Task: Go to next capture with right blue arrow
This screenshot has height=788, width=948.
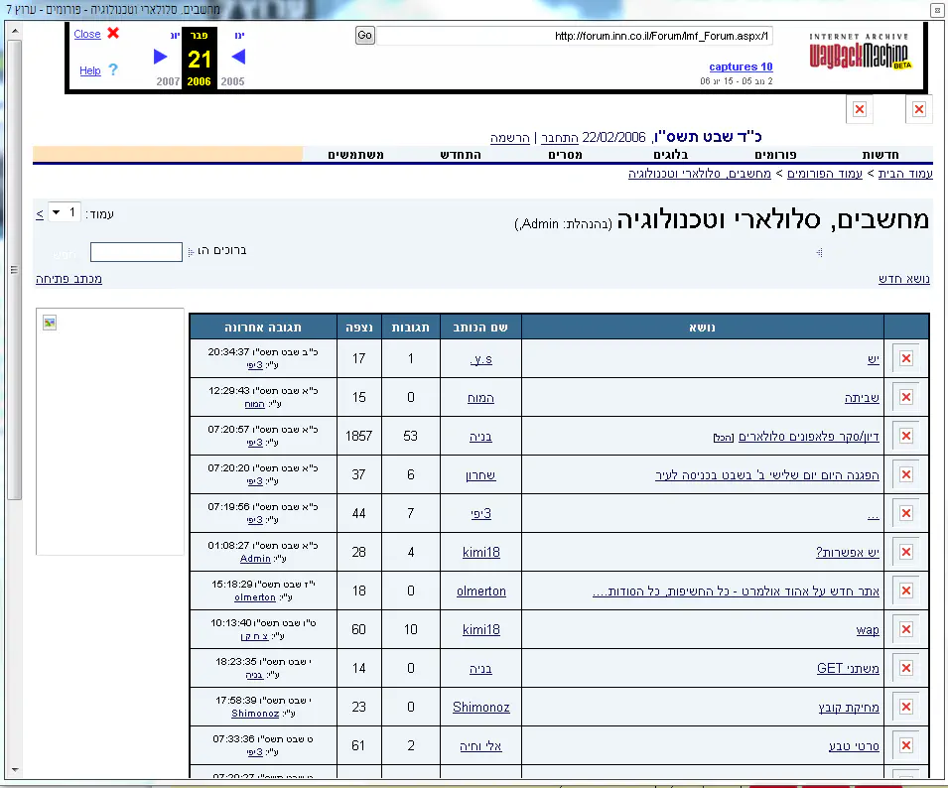Action: [161, 57]
